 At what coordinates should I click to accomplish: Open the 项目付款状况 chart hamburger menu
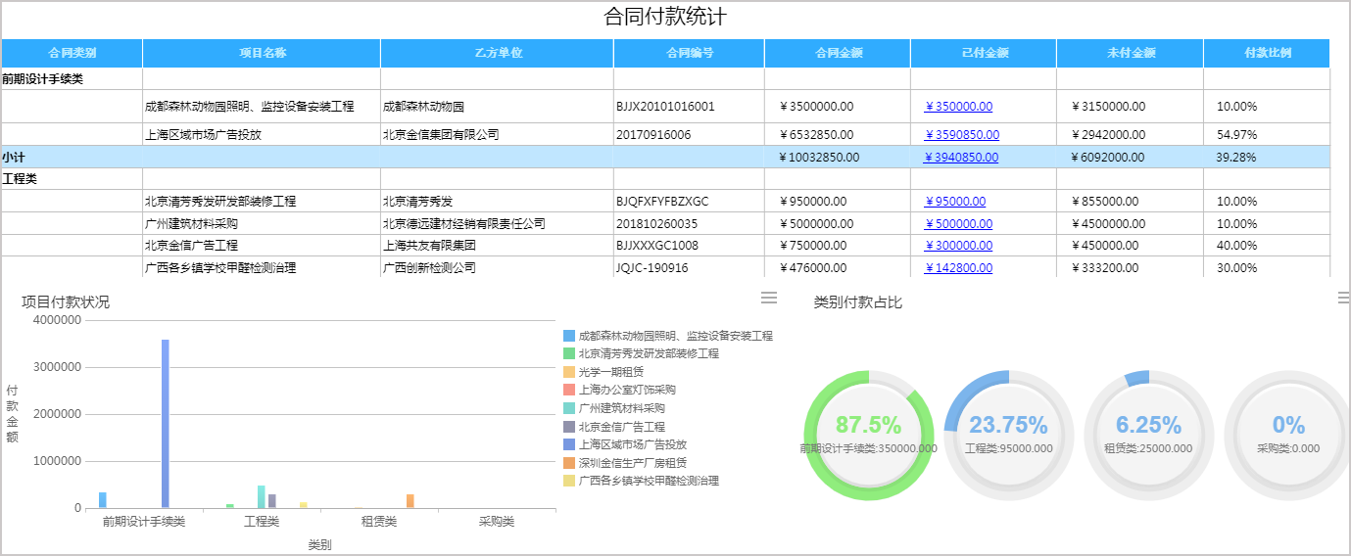[x=769, y=298]
